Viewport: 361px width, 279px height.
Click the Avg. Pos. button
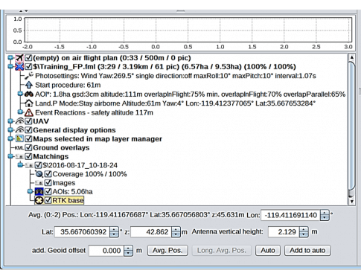(167, 251)
